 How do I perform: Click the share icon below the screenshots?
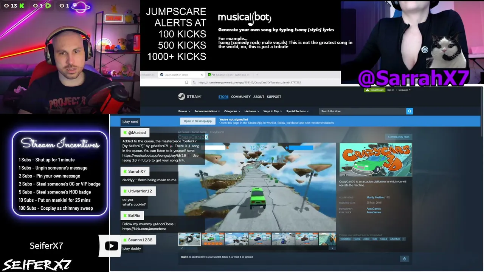[404, 259]
